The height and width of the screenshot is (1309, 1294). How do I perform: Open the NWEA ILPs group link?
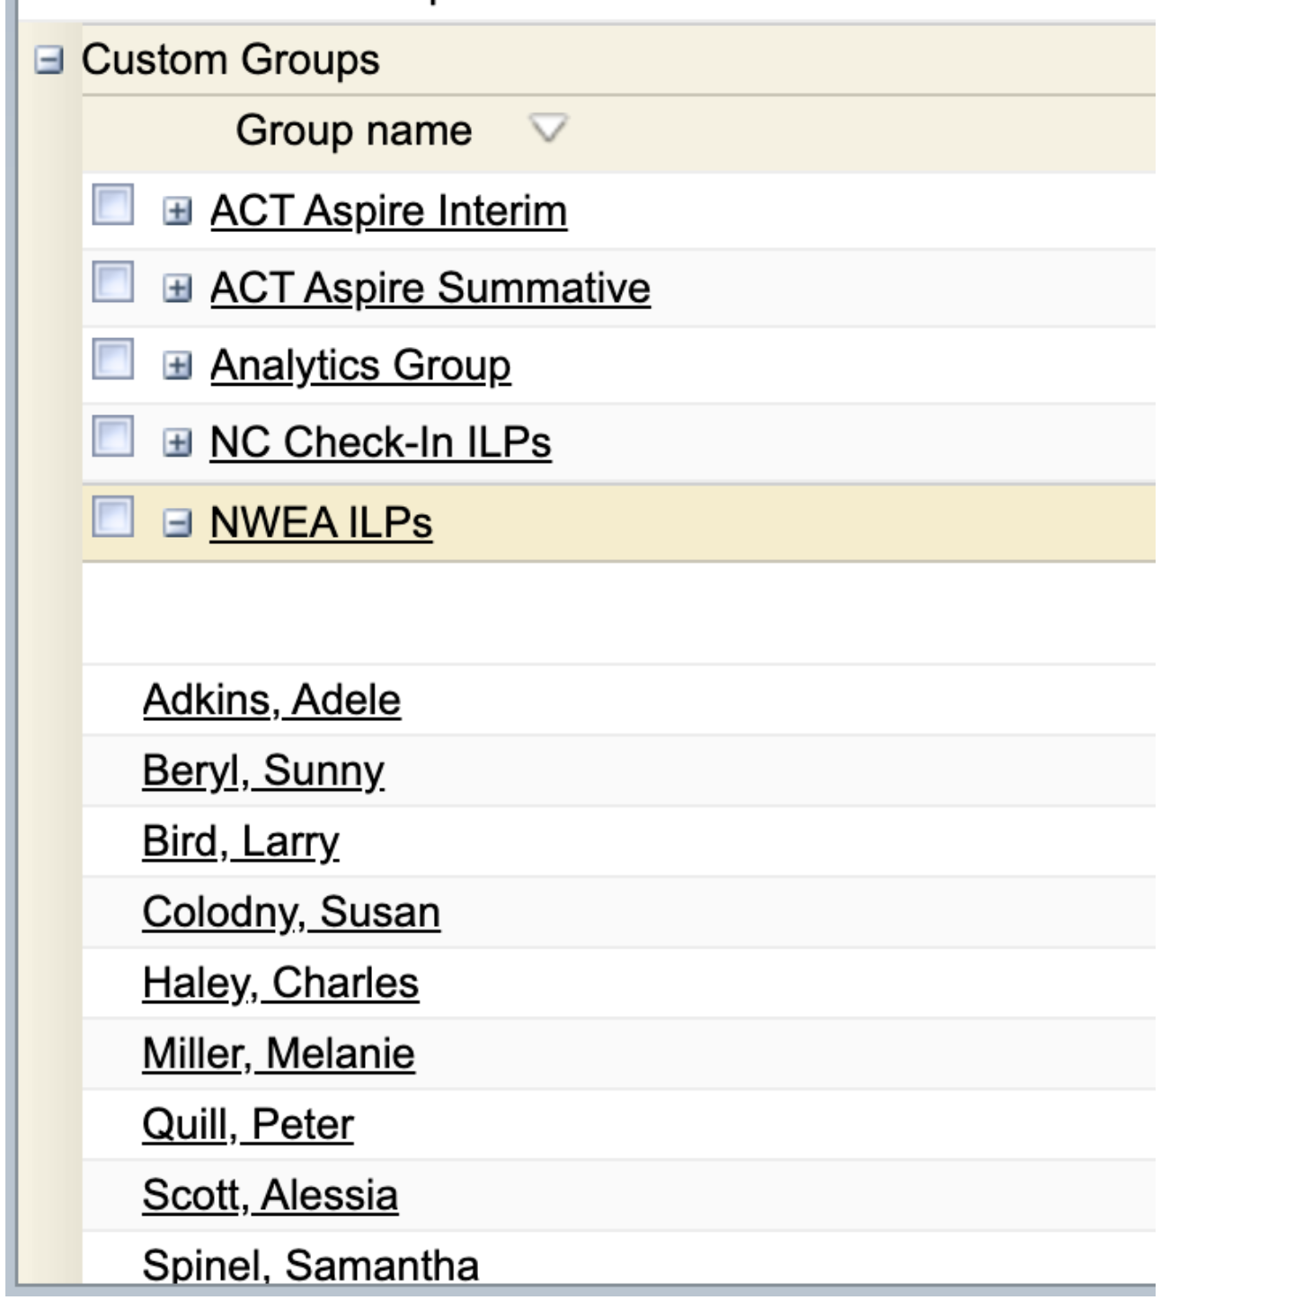(x=321, y=523)
